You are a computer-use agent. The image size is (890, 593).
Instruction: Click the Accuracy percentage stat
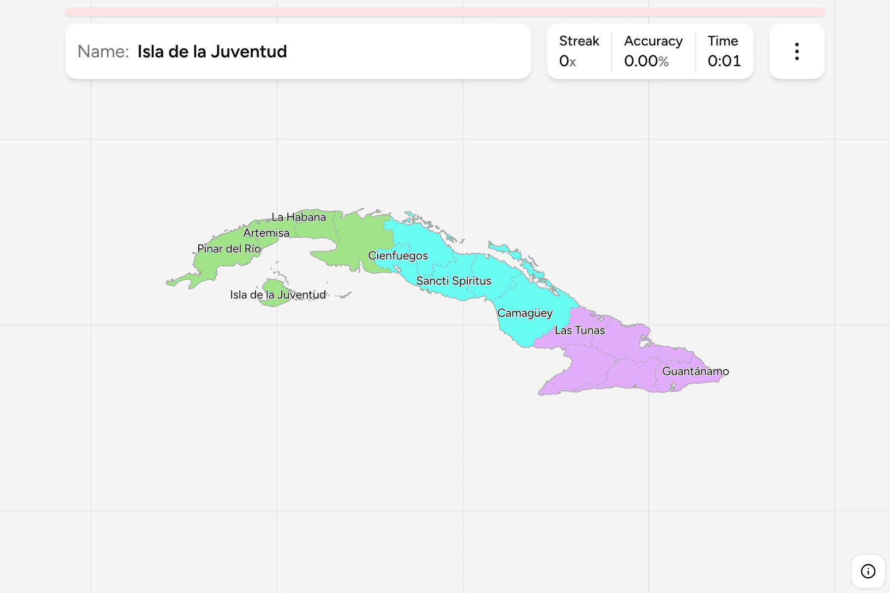point(653,51)
